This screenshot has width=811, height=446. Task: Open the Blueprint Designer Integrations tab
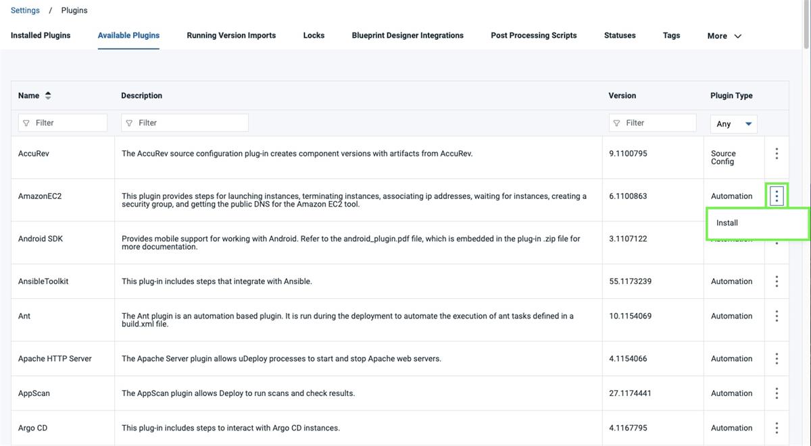click(x=408, y=35)
